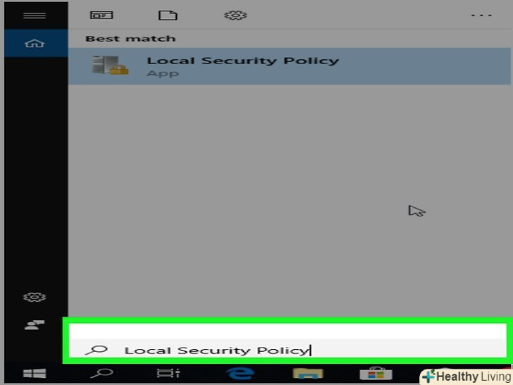Select the Home icon in the sidebar
This screenshot has width=513, height=385.
tap(35, 43)
